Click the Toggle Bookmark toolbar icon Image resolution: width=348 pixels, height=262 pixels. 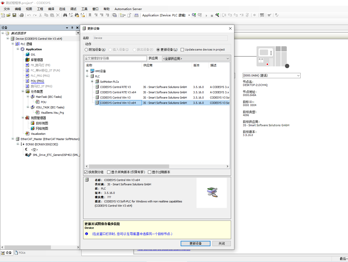point(90,15)
